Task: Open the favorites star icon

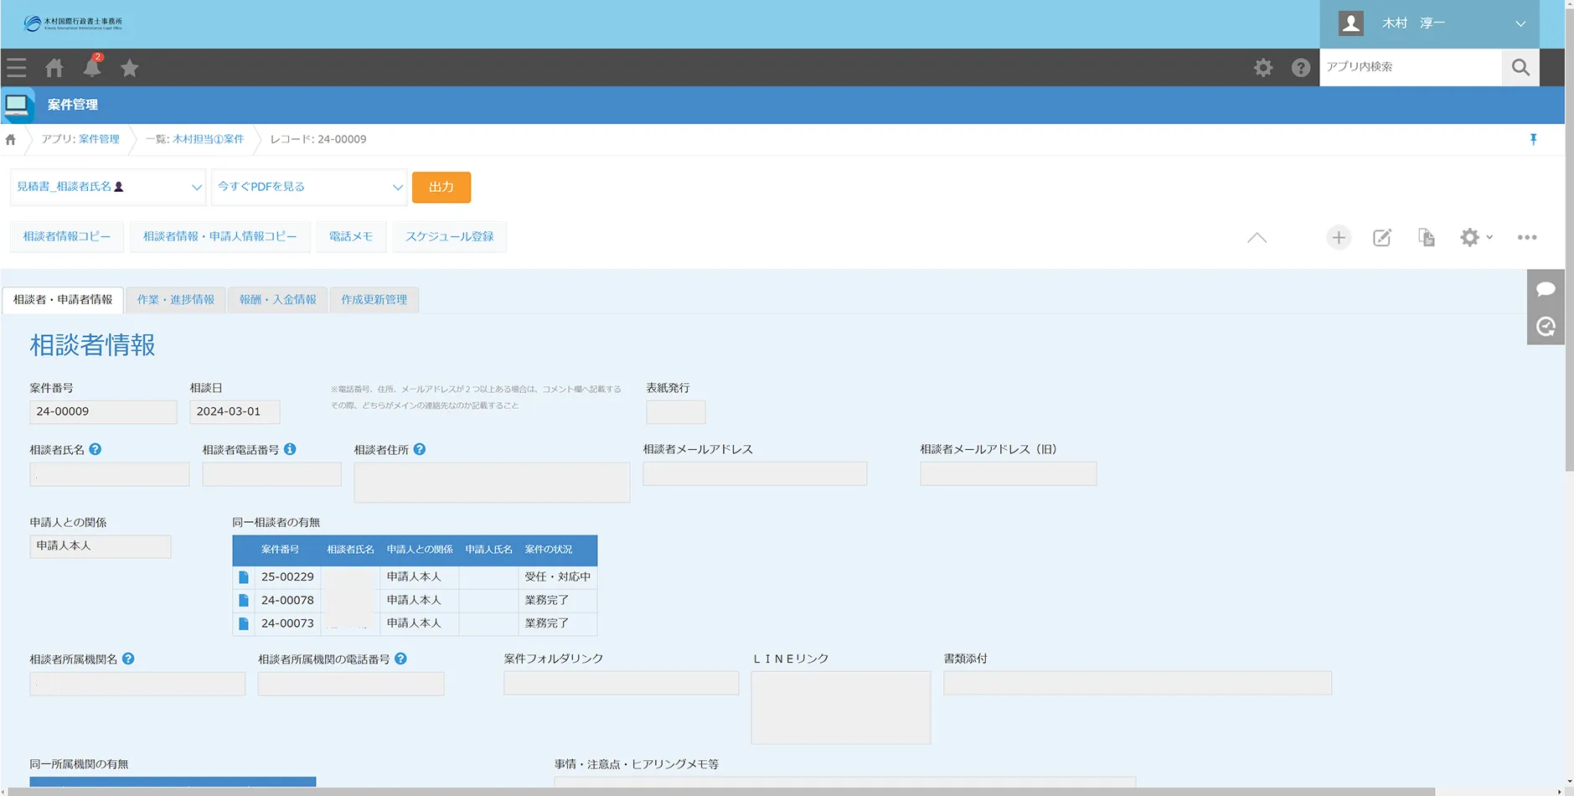Action: 129,68
